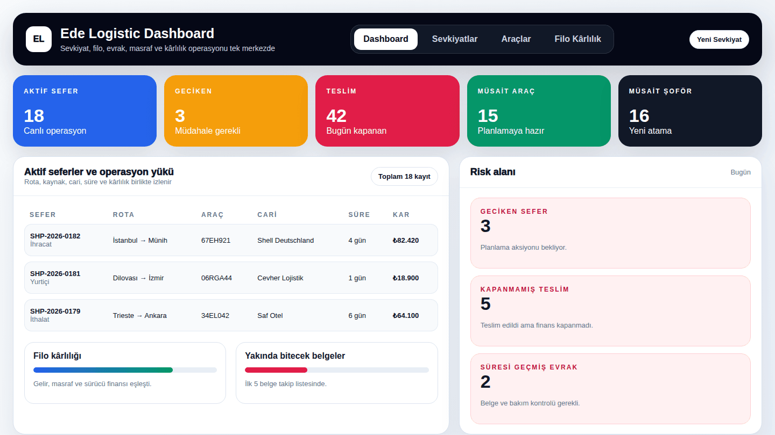Click the ₺64.100 profit value
This screenshot has width=775, height=435.
pyautogui.click(x=406, y=315)
